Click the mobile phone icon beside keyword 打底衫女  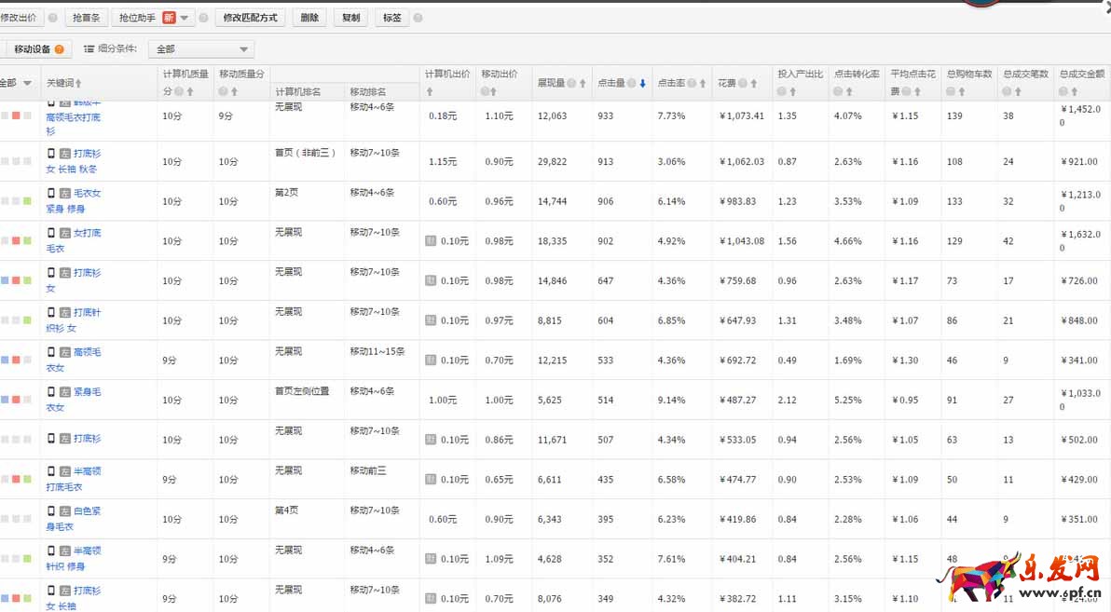[50, 273]
